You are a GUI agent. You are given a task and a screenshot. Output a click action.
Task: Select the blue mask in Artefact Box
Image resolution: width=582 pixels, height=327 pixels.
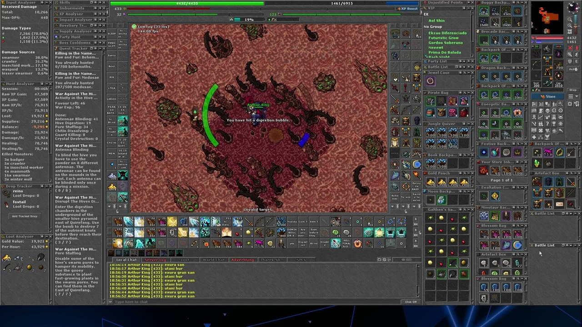coord(548,182)
